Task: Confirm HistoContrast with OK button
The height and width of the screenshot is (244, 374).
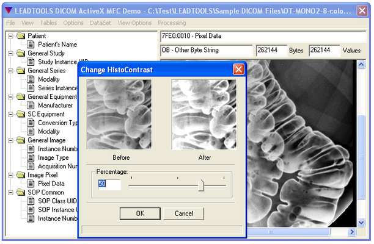Action: click(140, 213)
